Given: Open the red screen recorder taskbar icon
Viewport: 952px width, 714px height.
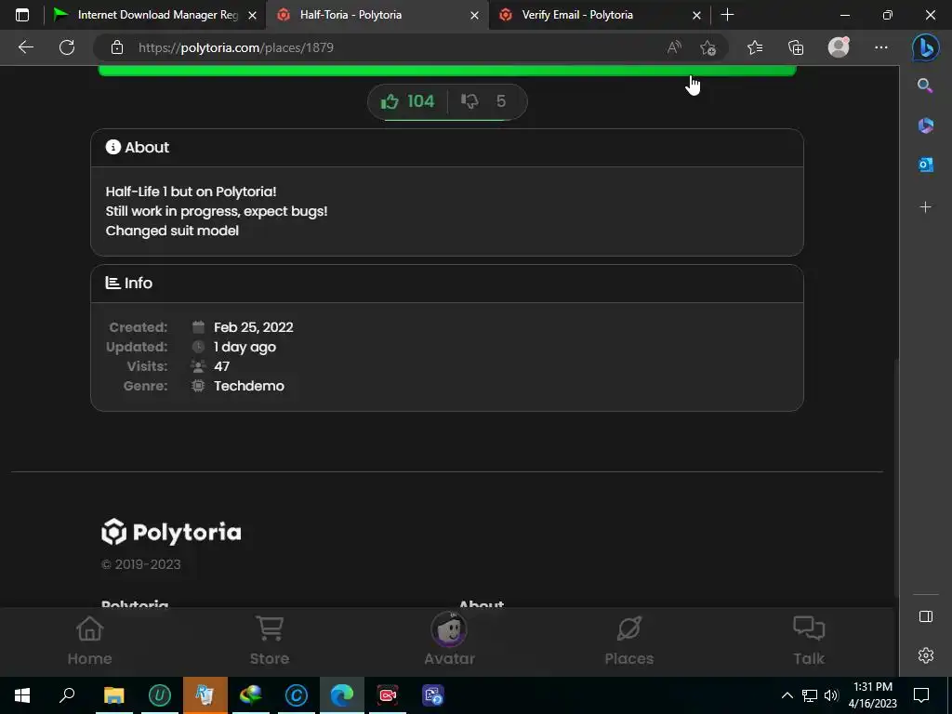Looking at the screenshot, I should [388, 695].
